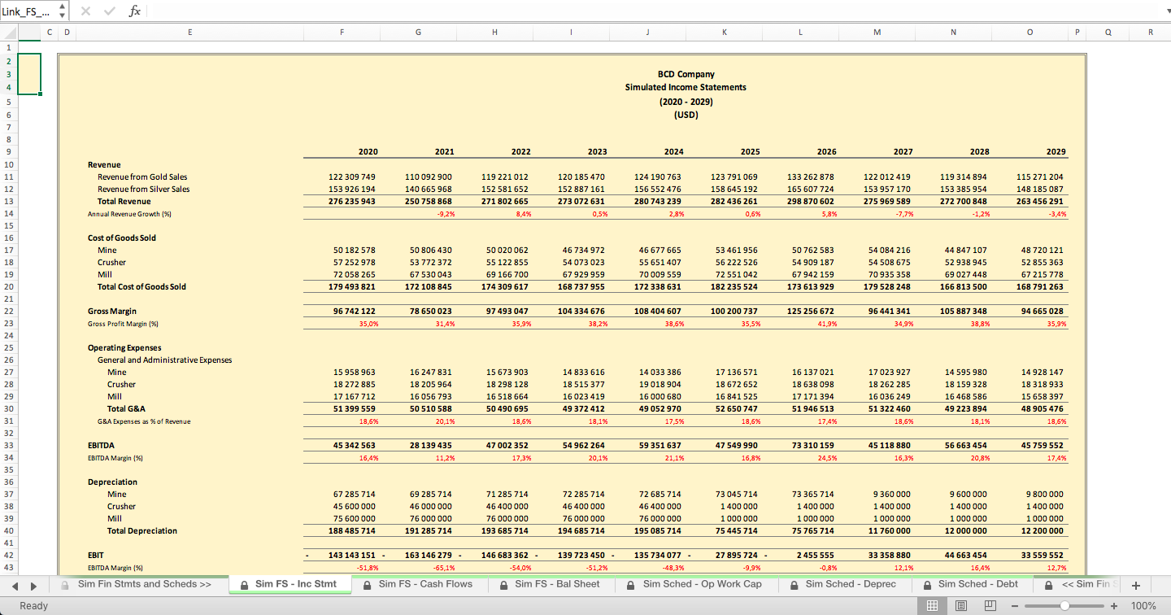Switch to Sim FS - Cash Flows tab
Viewport: 1171px width, 615px height.
coord(418,584)
